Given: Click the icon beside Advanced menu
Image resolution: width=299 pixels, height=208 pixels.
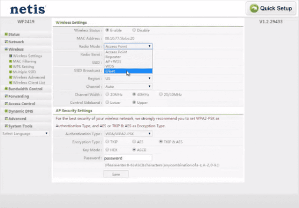Looking at the screenshot, I should [x=6, y=119].
